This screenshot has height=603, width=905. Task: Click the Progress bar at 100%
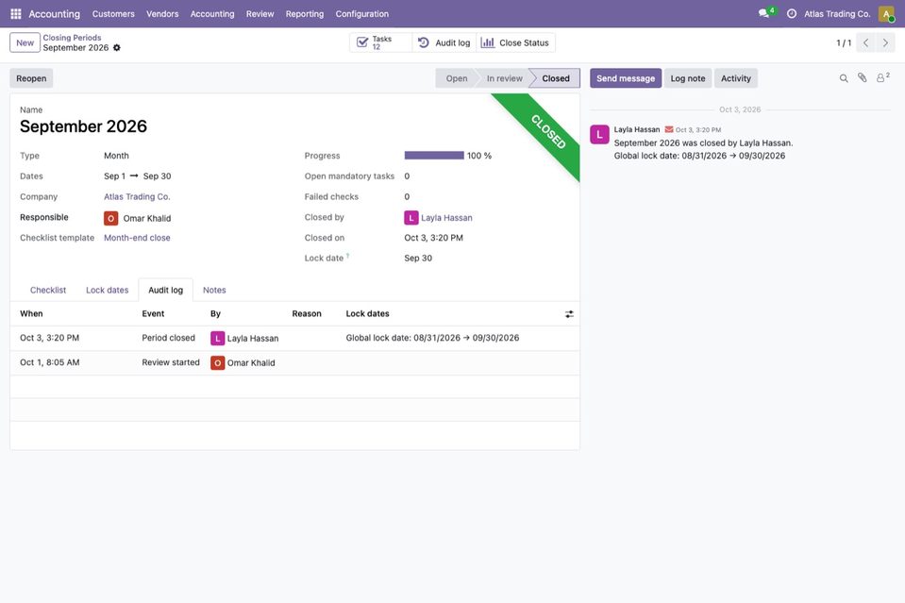[x=434, y=155]
